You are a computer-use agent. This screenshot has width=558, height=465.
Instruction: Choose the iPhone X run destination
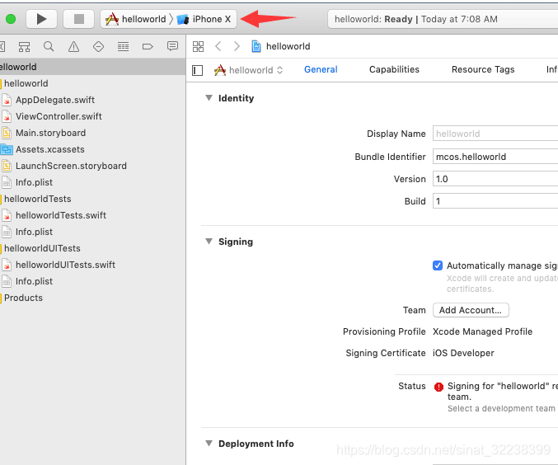[x=204, y=19]
